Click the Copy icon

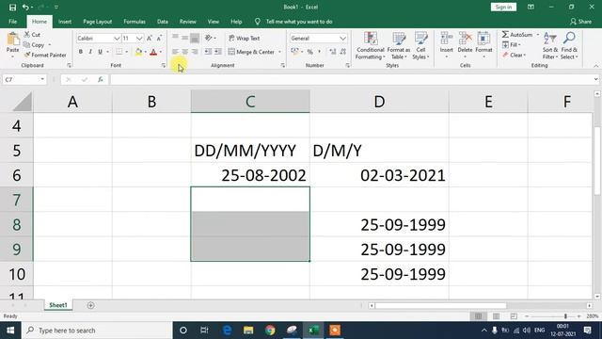click(27, 45)
